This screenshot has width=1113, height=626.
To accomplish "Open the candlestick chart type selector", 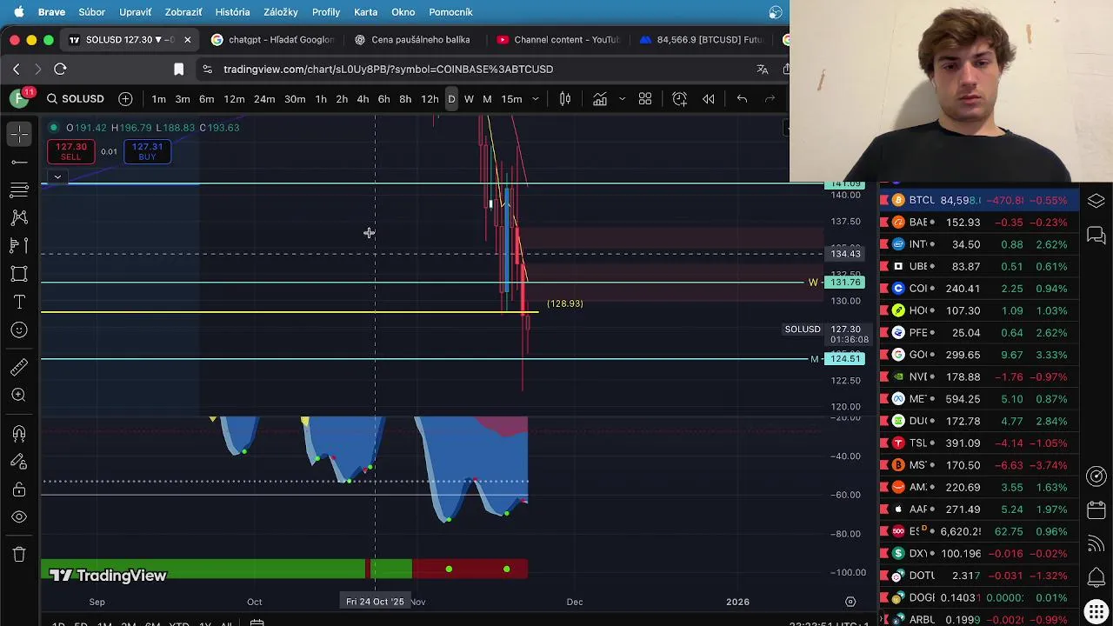I will pos(565,99).
